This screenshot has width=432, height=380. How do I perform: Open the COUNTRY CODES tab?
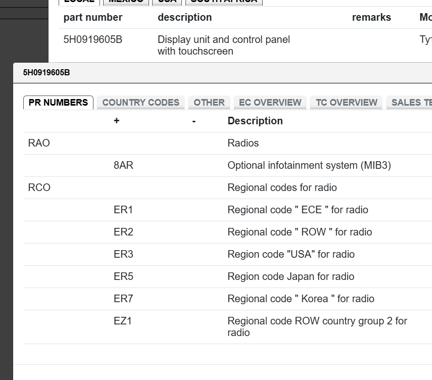pos(140,103)
